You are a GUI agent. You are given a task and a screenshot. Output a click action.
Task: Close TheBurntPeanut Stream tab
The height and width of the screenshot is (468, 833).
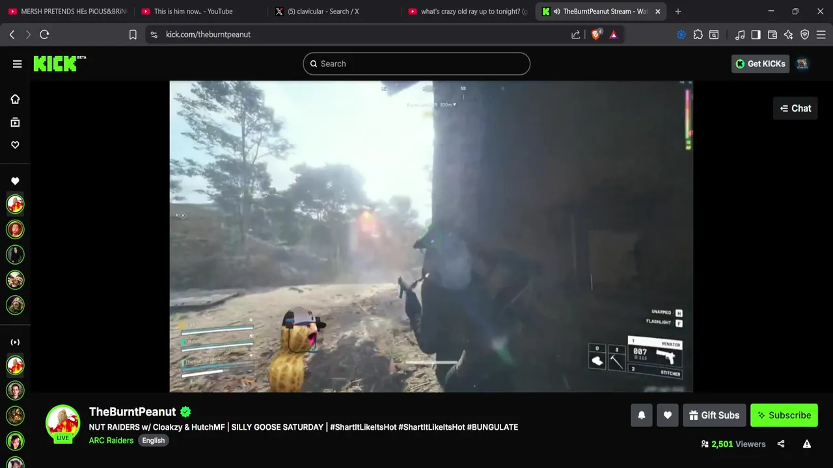tap(658, 12)
